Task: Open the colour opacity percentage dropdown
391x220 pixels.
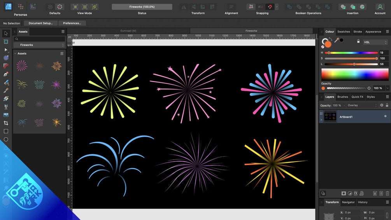Action: coord(387,88)
